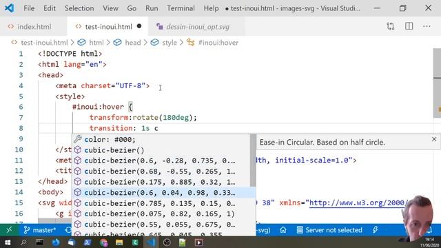
Task: Switch to the test-inoui.html tab
Action: coord(107,26)
